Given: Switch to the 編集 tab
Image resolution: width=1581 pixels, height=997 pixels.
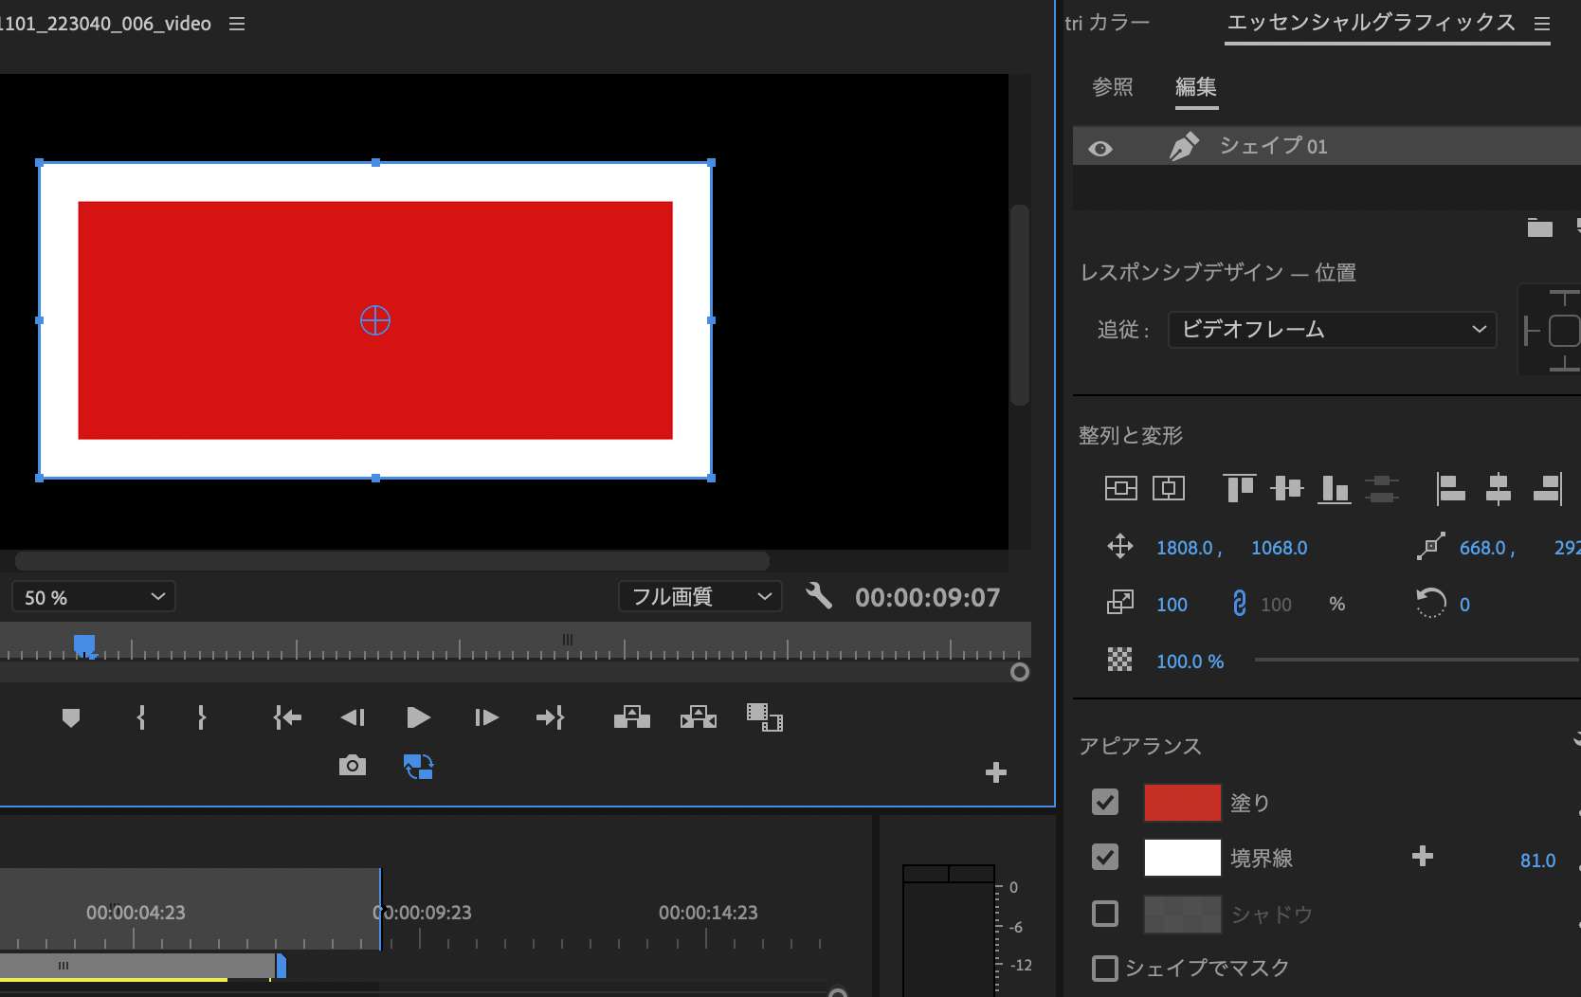Looking at the screenshot, I should 1196,87.
